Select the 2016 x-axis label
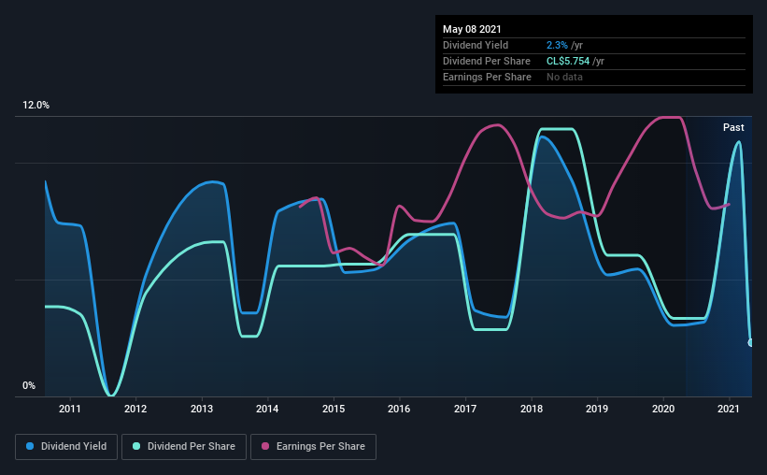Screen dimensions: 767x475 [399, 409]
